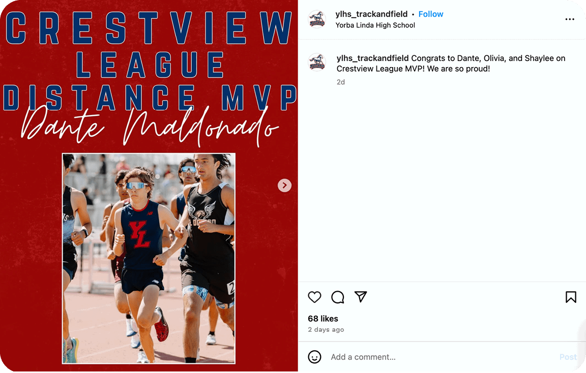Follow ylhs_trackandfield
This screenshot has height=373, width=586.
[x=430, y=14]
